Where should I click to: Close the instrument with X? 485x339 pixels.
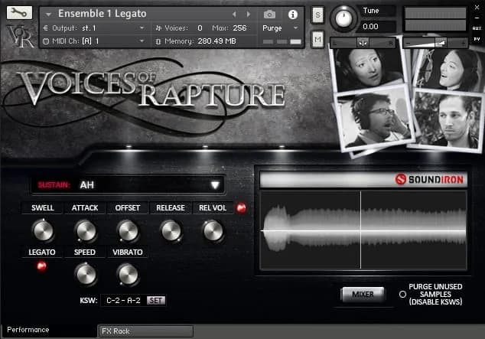tap(477, 8)
